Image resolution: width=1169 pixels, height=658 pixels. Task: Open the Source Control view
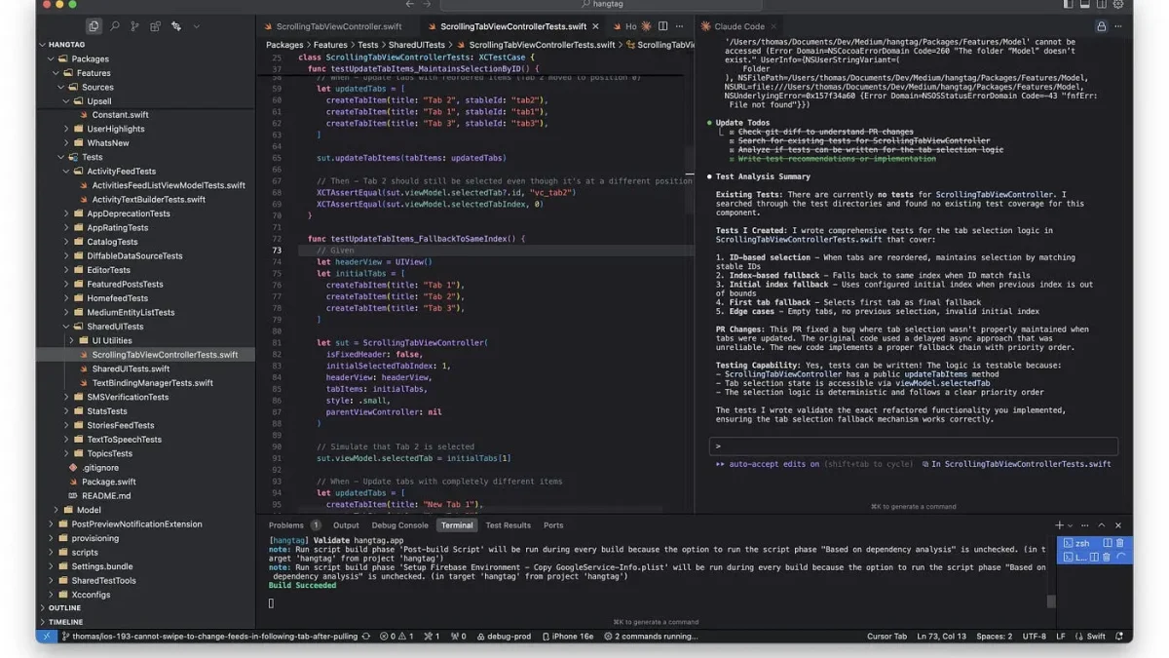coord(134,26)
